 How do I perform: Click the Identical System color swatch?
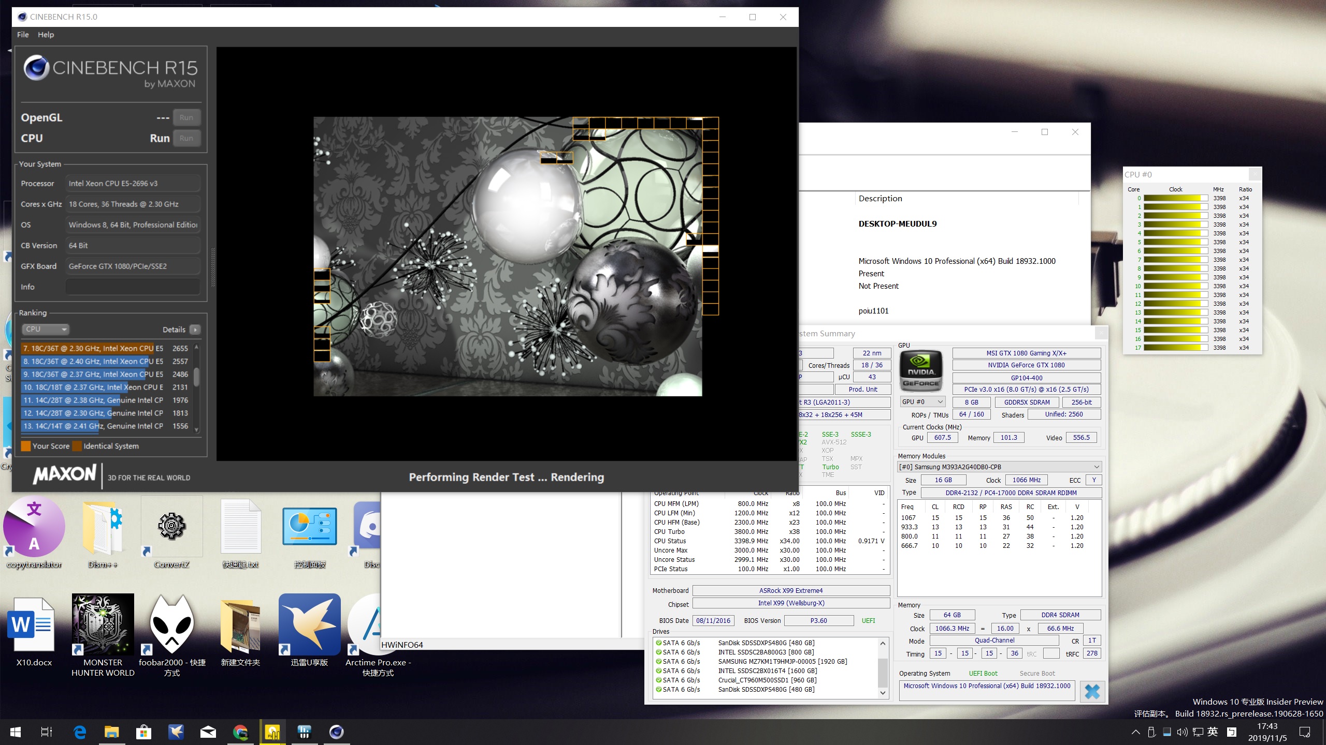point(77,446)
